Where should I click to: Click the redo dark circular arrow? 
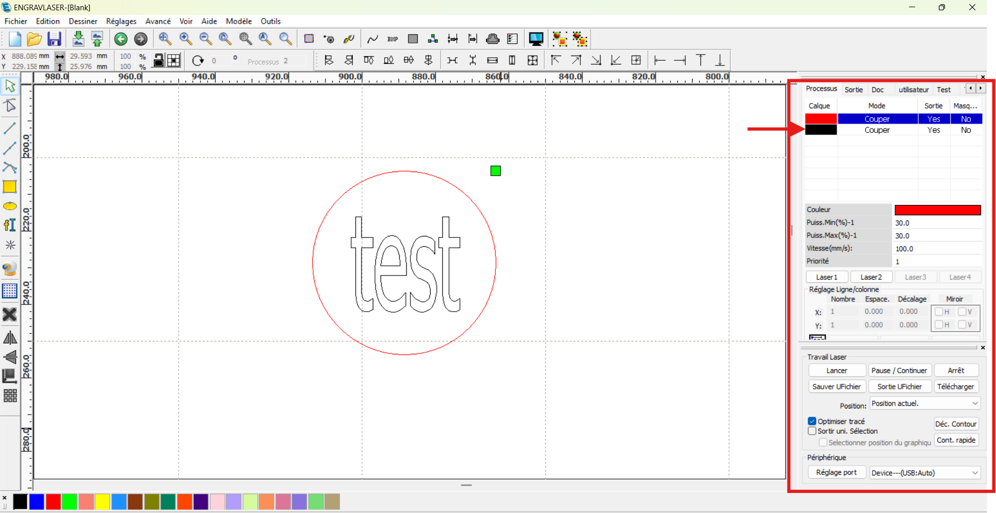pos(141,39)
